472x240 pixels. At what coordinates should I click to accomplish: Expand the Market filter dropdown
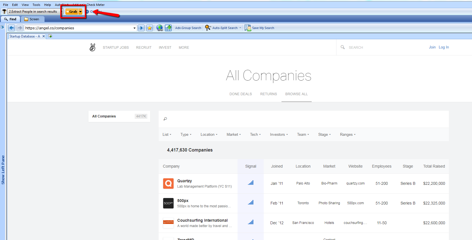(x=234, y=135)
